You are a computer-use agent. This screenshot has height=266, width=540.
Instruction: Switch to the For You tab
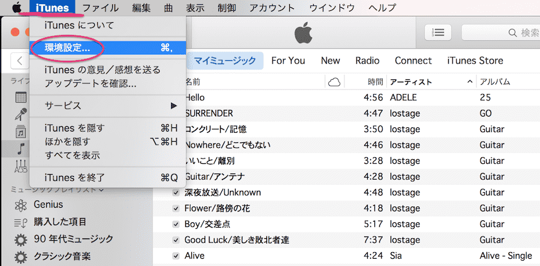288,61
